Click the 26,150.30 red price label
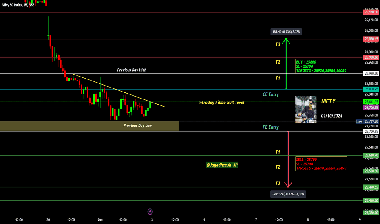This screenshot has height=224, width=380. click(x=371, y=12)
